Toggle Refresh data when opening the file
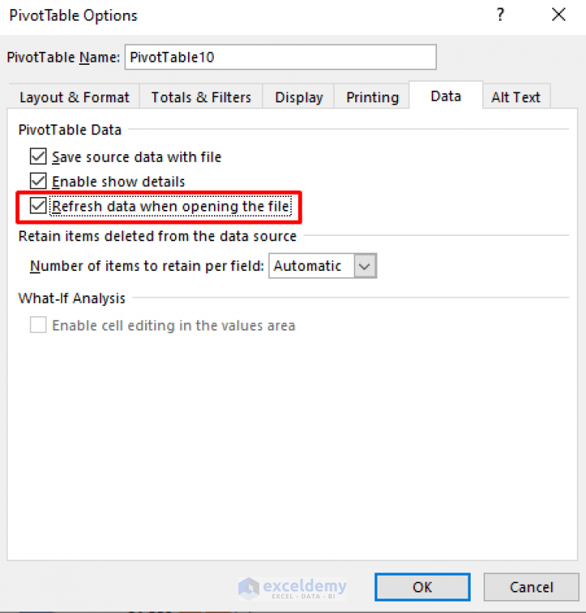Screen dimensions: 586x613 point(37,206)
